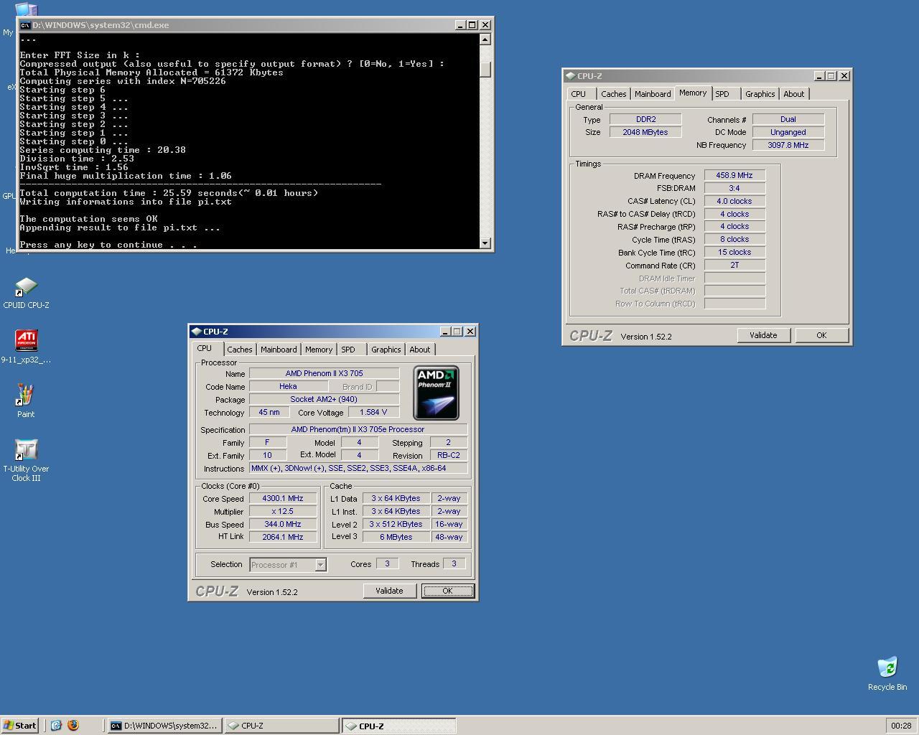Viewport: 919px width, 735px height.
Task: Click the Code Name value Heka
Action: coord(288,386)
